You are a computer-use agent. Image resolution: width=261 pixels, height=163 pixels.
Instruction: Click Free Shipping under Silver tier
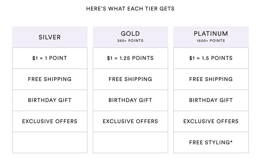50,79
